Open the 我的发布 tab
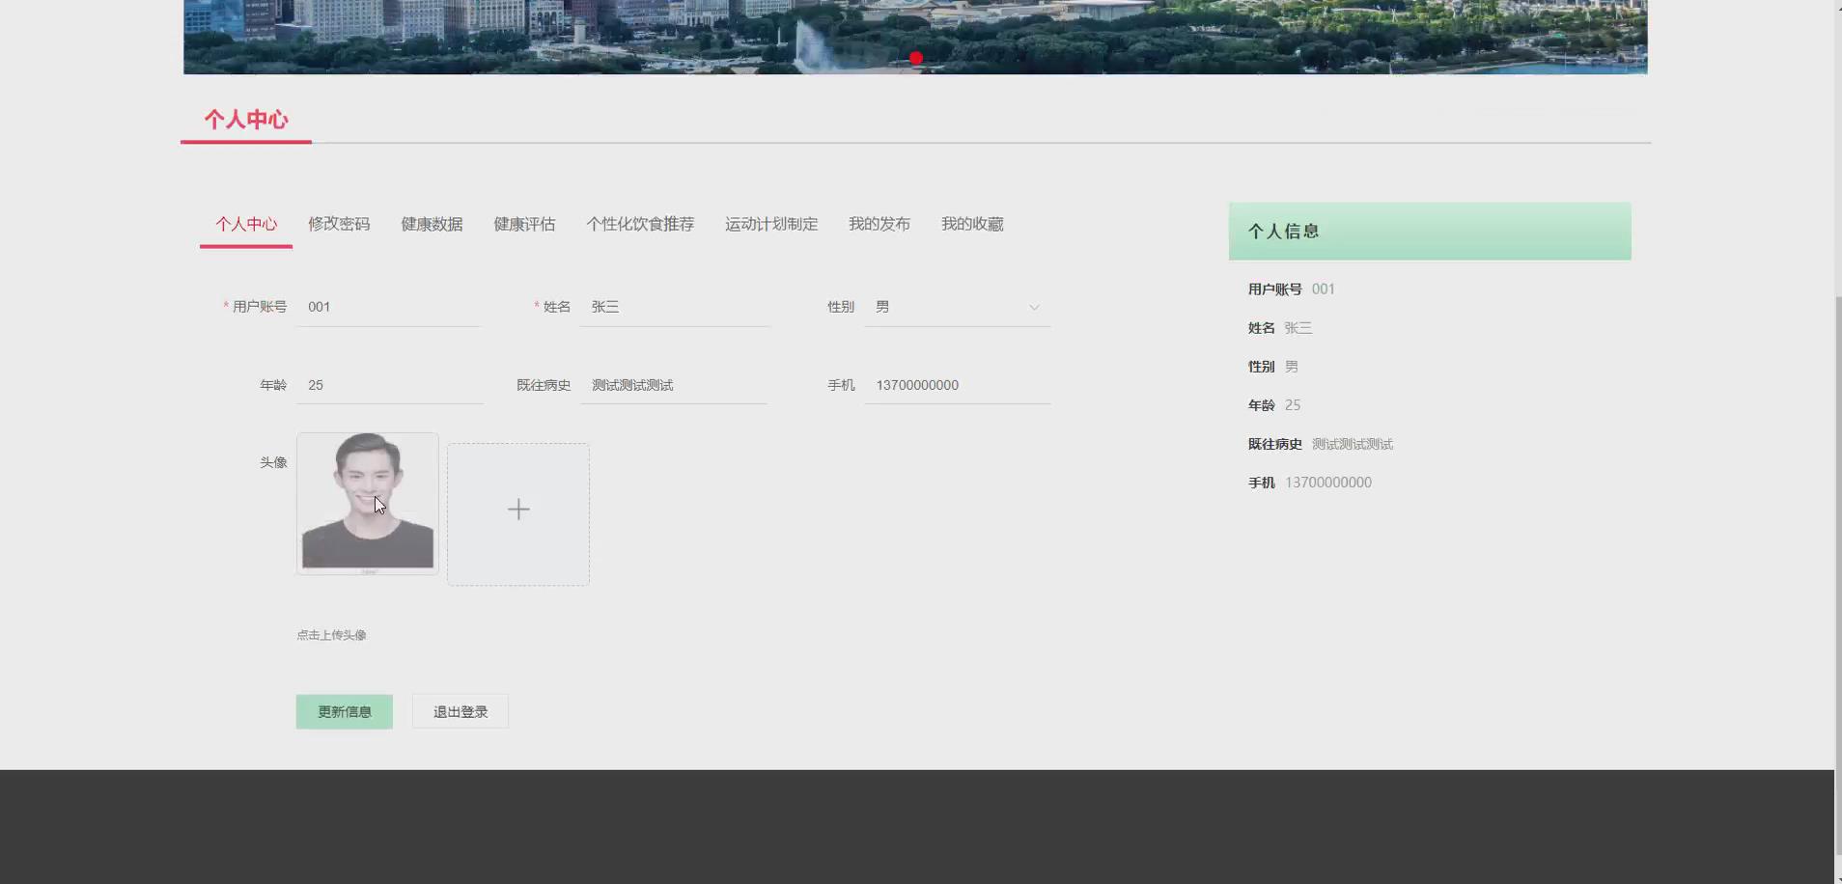The width and height of the screenshot is (1842, 884). 879,224
